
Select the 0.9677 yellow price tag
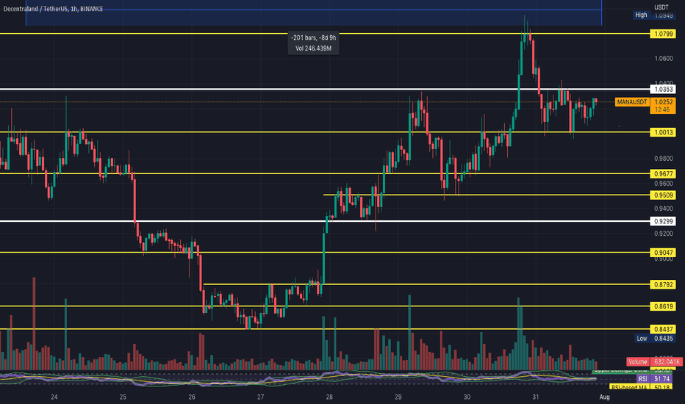[663, 174]
